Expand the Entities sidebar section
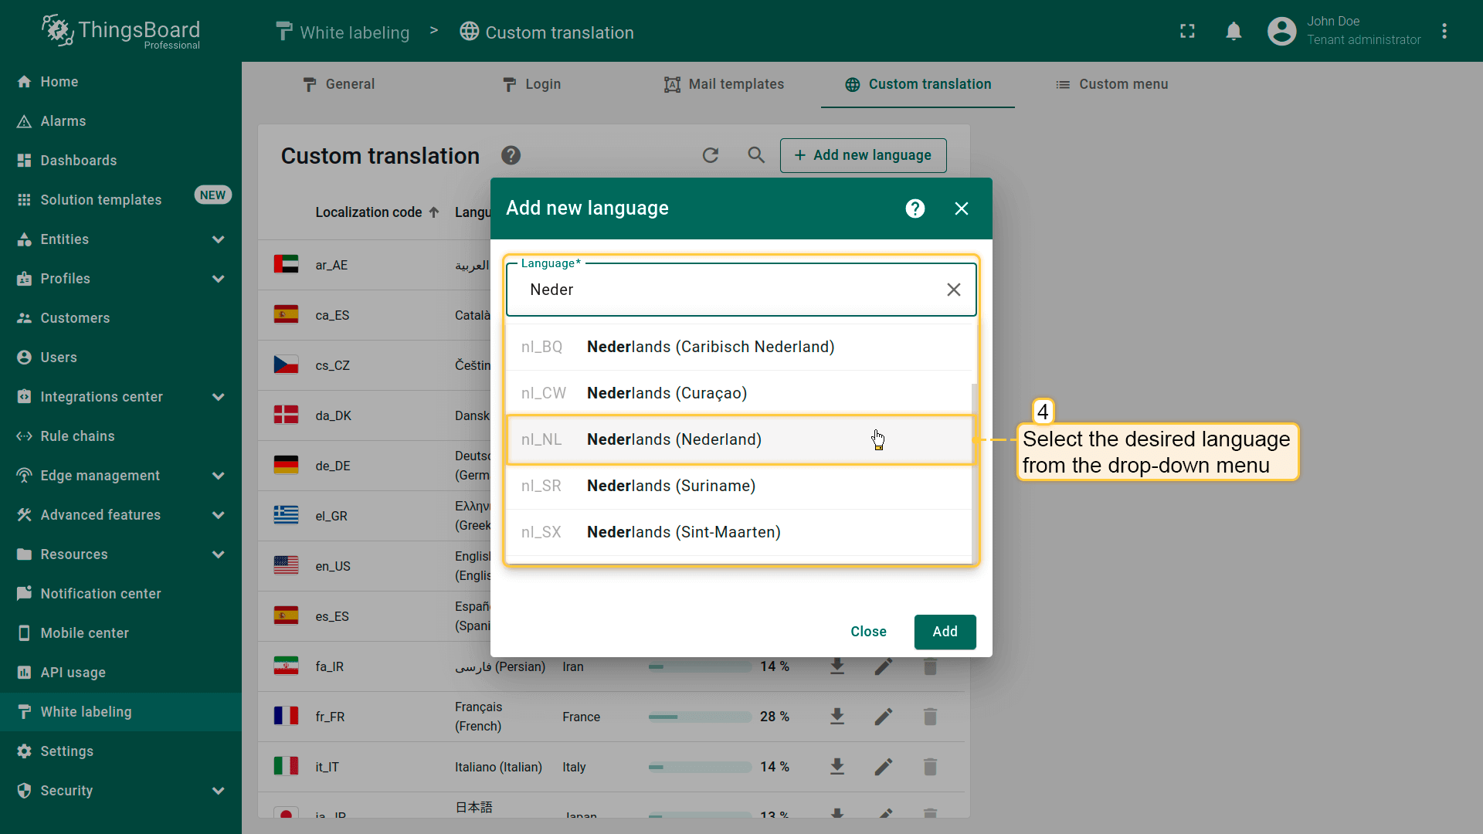Screen dimensions: 1483x834 [x=219, y=239]
